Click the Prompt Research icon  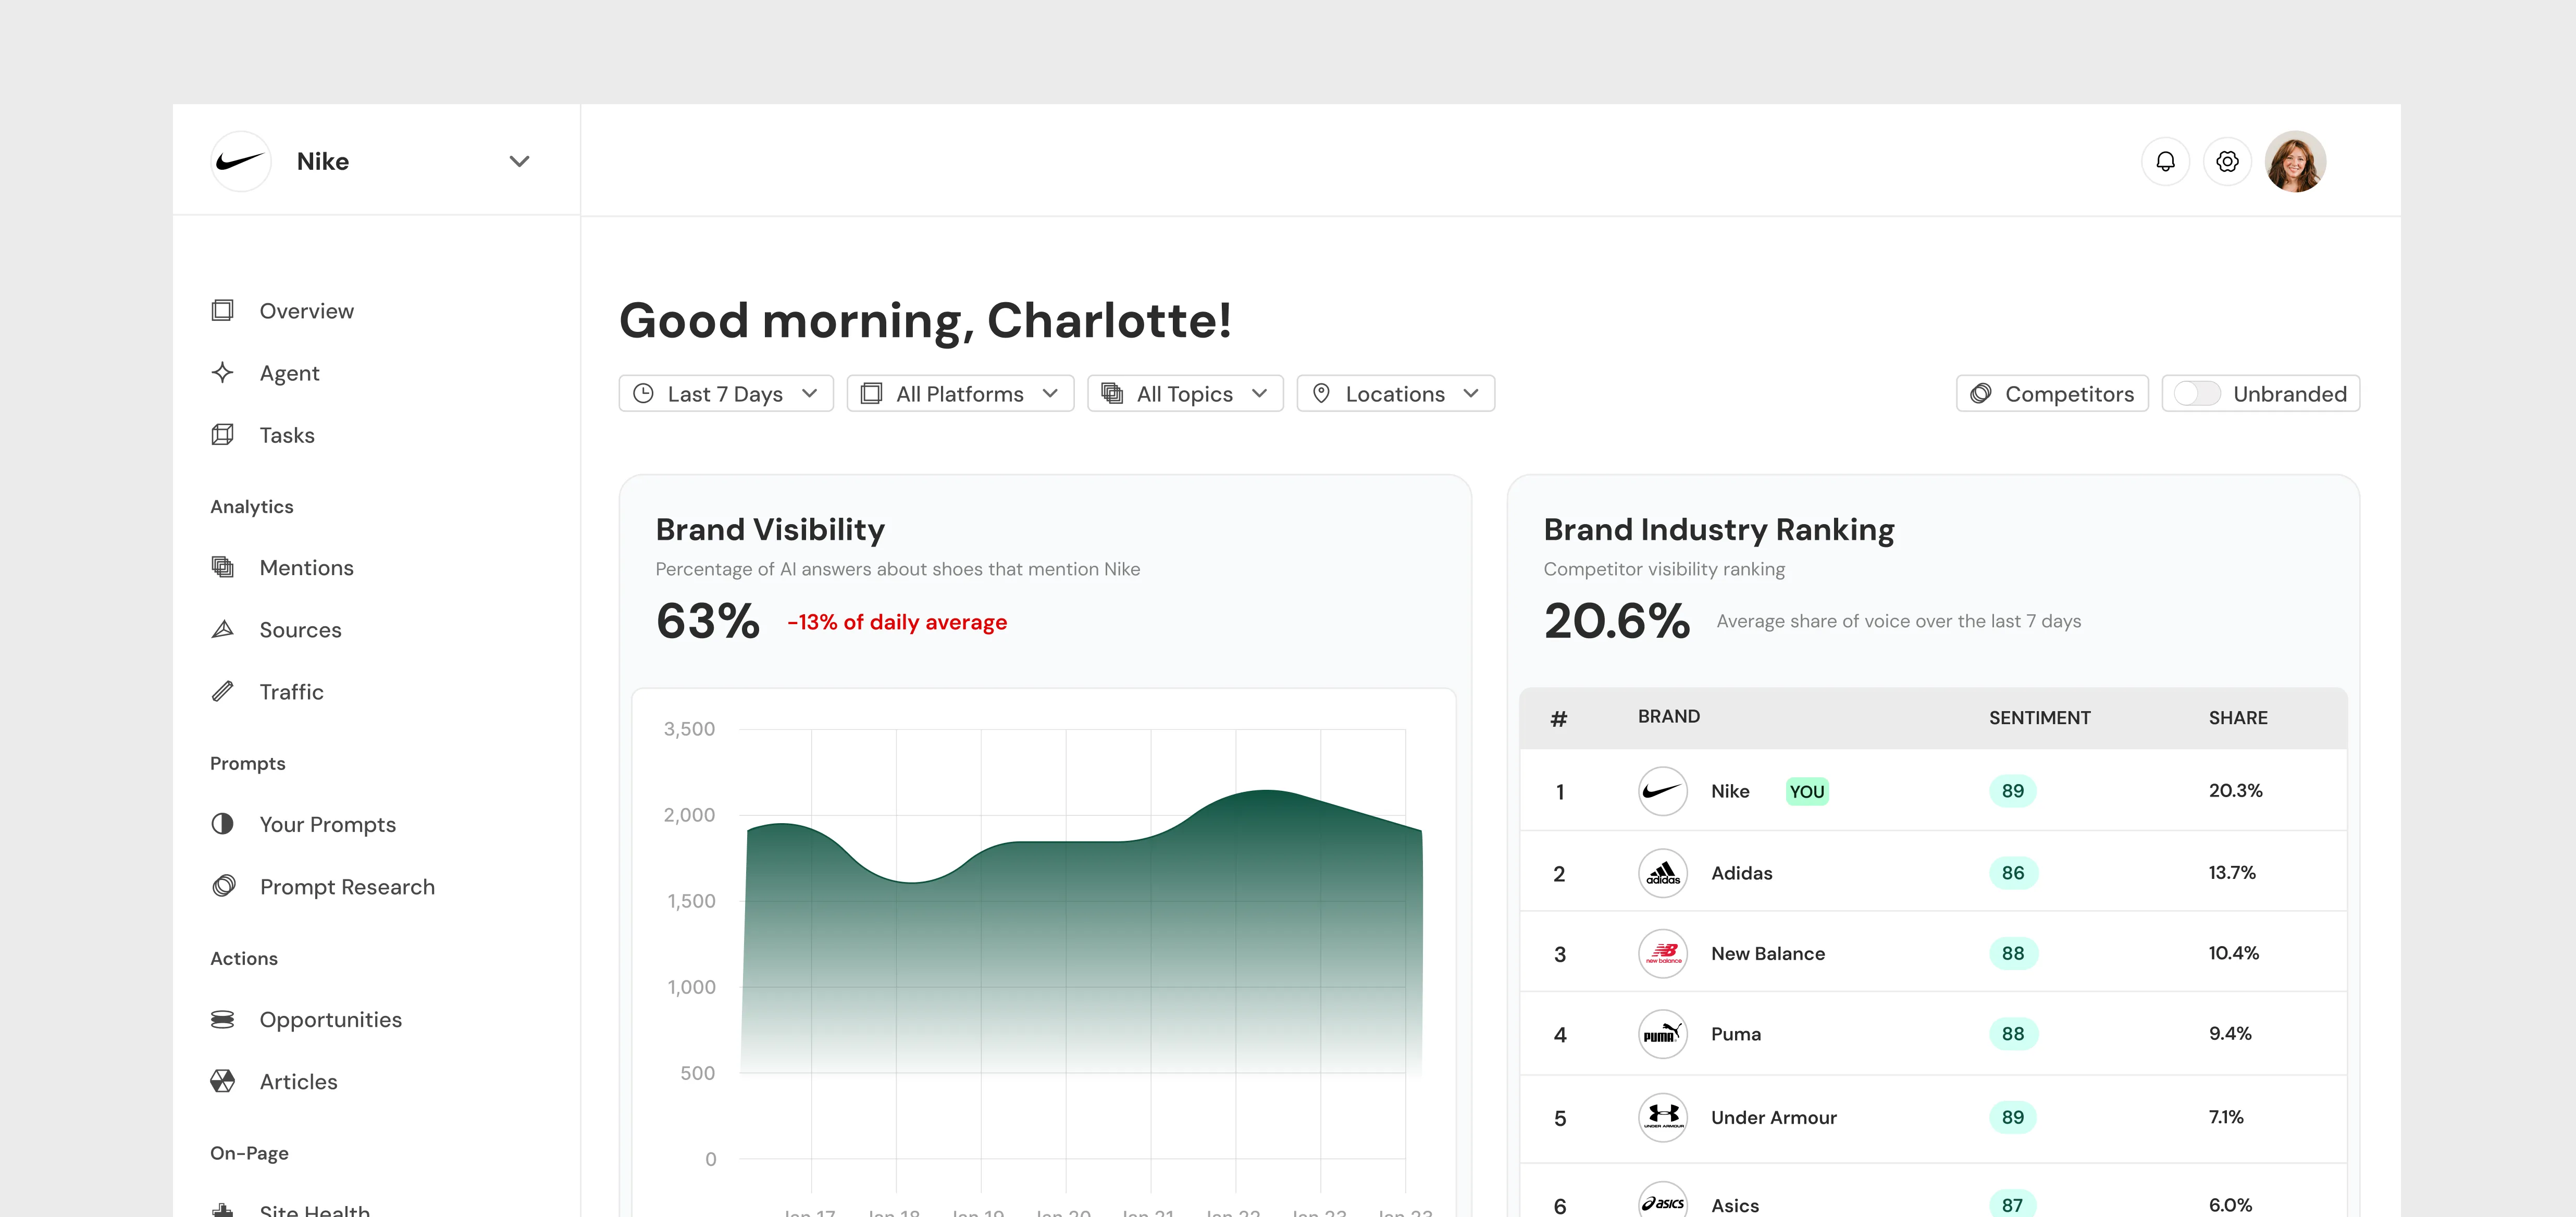pos(224,886)
